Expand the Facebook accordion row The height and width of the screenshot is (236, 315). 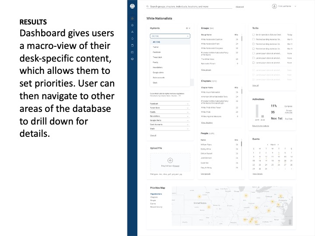tap(170, 104)
